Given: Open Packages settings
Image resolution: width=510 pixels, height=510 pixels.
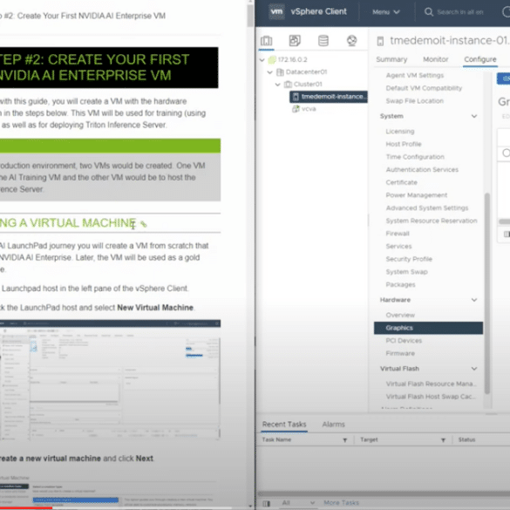Looking at the screenshot, I should pos(400,284).
